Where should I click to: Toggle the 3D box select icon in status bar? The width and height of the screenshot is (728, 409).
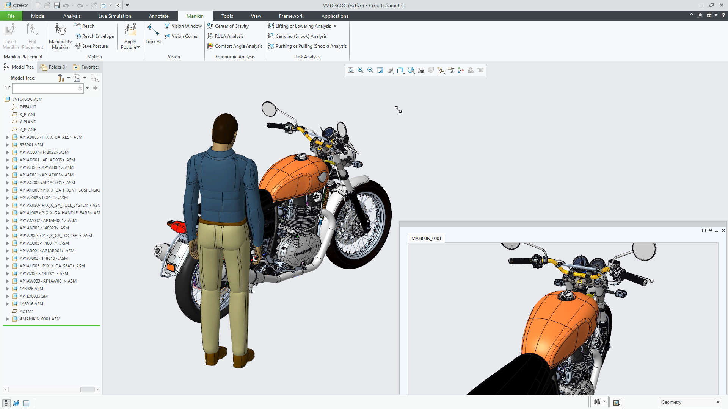pyautogui.click(x=617, y=402)
